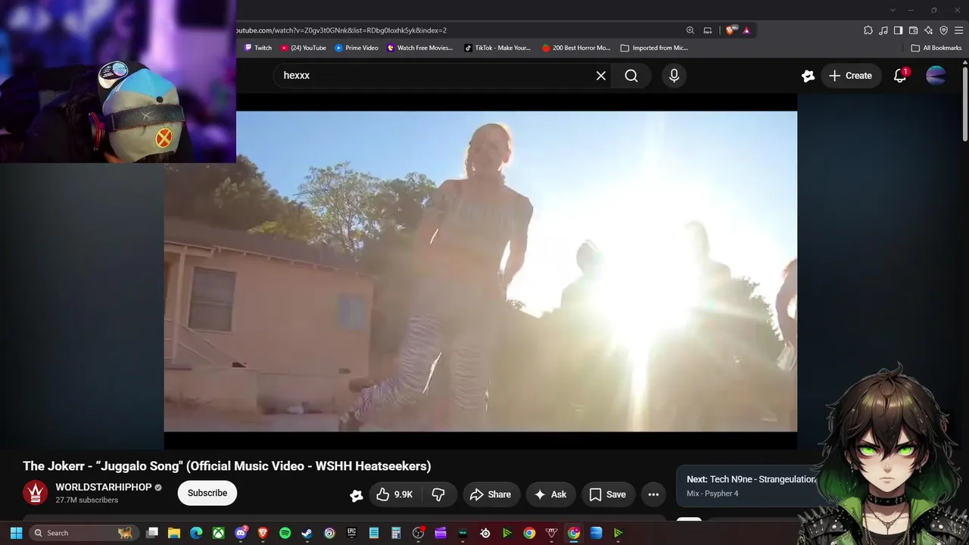Click the Create button on YouTube
The image size is (969, 545).
point(850,76)
